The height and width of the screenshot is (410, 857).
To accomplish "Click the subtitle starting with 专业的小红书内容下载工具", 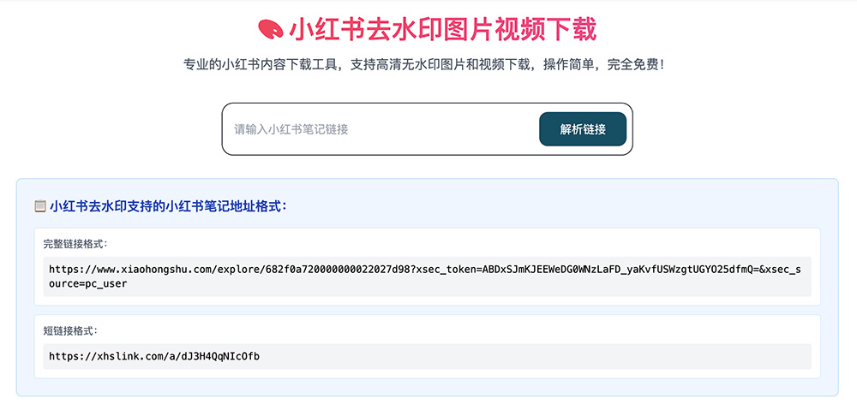I will (x=424, y=65).
